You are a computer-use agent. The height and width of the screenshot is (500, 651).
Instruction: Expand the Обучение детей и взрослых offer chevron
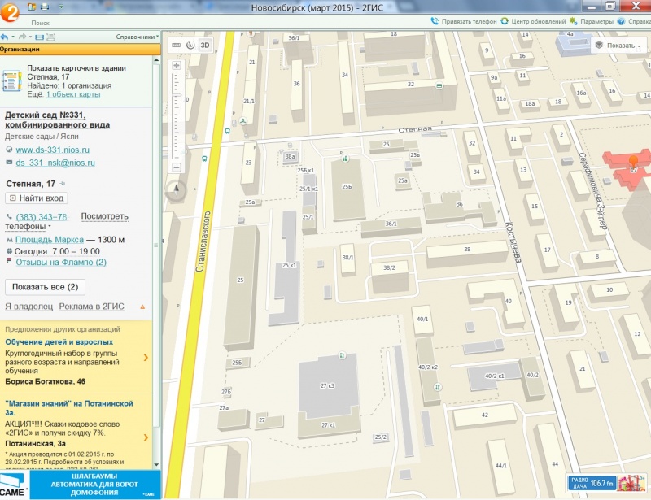click(x=146, y=357)
